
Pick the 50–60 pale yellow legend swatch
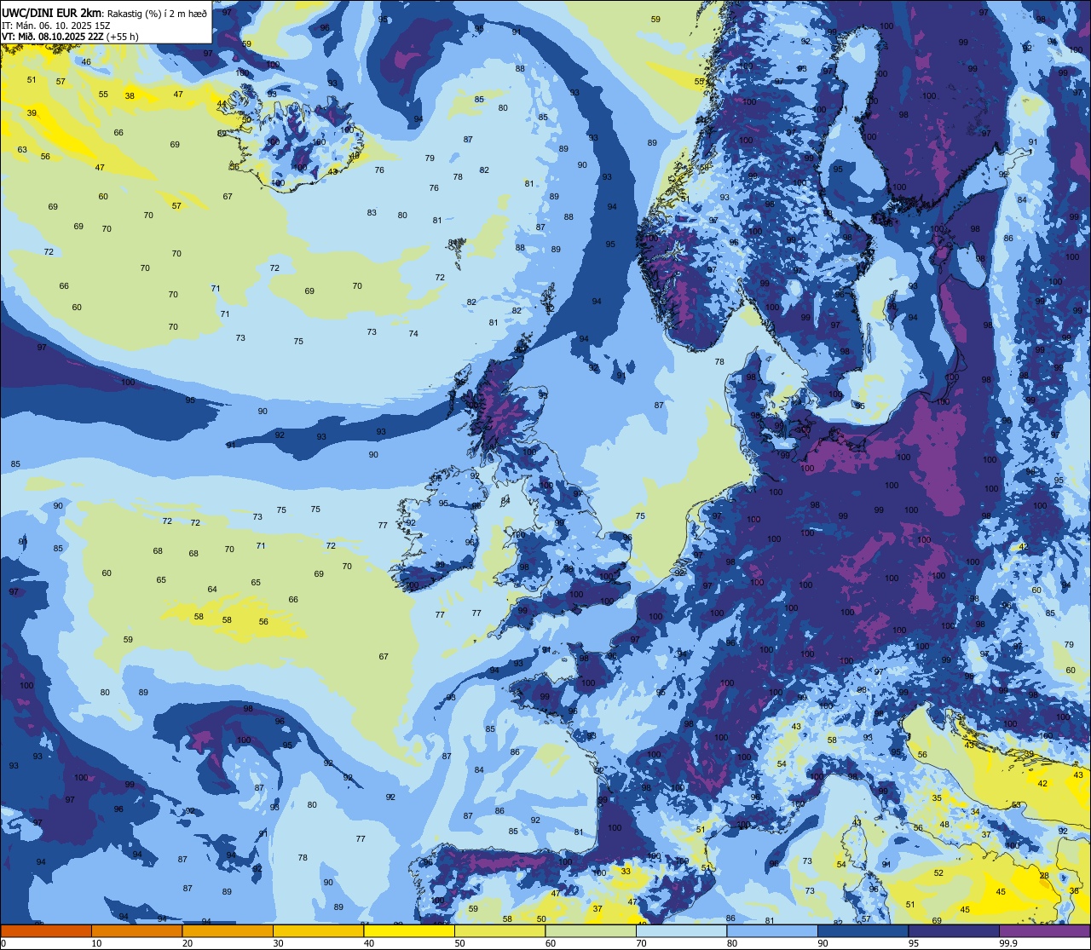click(499, 930)
